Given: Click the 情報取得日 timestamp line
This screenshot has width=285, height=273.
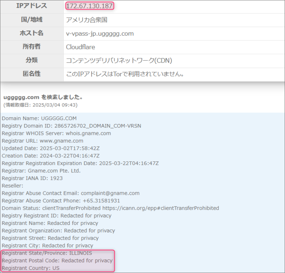Looking at the screenshot, I should [x=40, y=105].
